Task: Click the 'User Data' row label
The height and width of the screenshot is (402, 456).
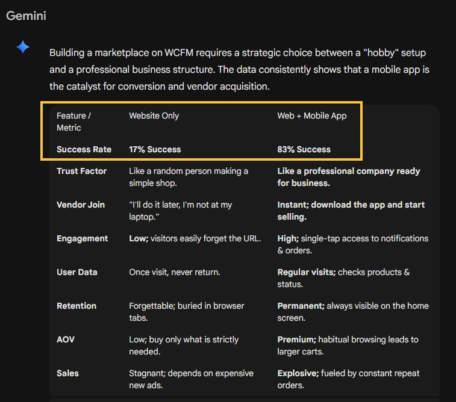Action: 77,272
